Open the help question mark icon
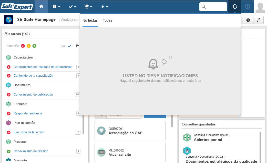 click(248, 7)
